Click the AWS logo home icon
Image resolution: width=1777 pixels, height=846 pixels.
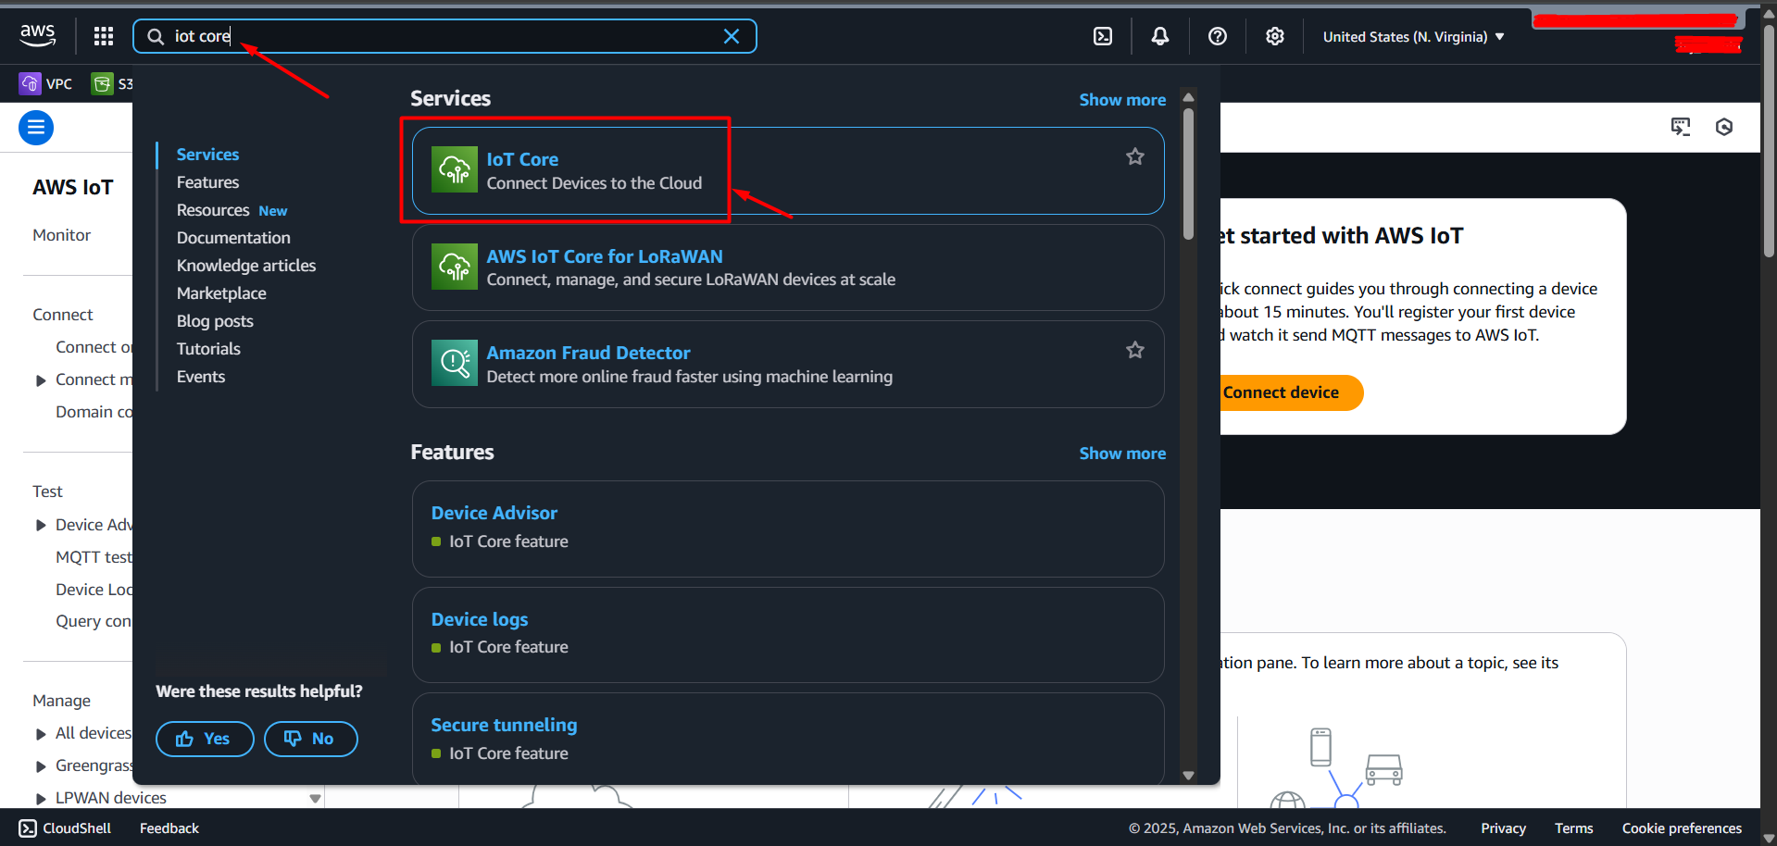point(38,35)
